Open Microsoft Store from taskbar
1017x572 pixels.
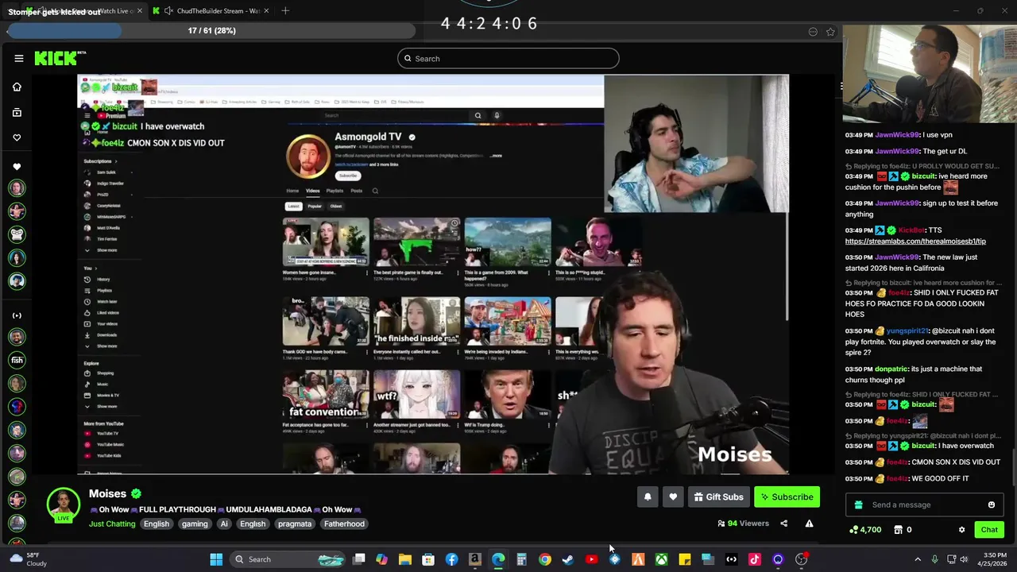tap(428, 559)
